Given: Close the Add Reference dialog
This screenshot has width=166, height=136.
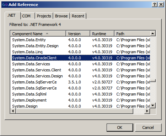Looking at the screenshot, I should pyautogui.click(x=161, y=5).
